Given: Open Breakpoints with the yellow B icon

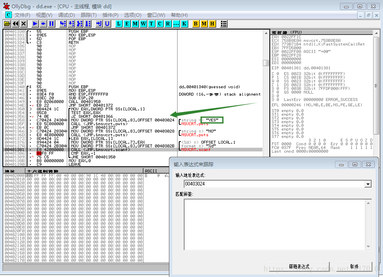Looking at the screenshot, I should point(196,24).
